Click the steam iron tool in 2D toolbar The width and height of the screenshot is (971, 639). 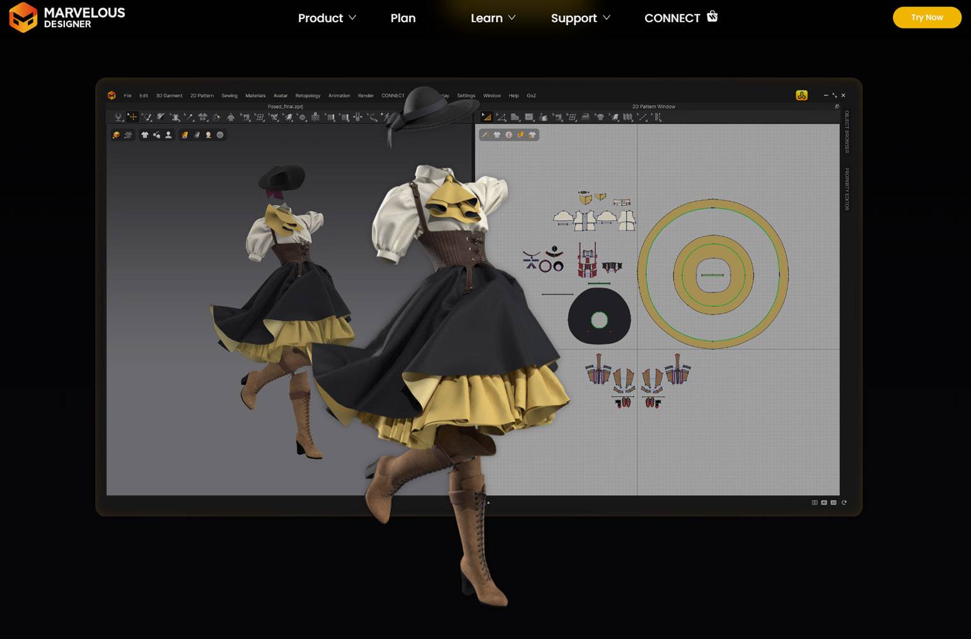click(x=585, y=117)
